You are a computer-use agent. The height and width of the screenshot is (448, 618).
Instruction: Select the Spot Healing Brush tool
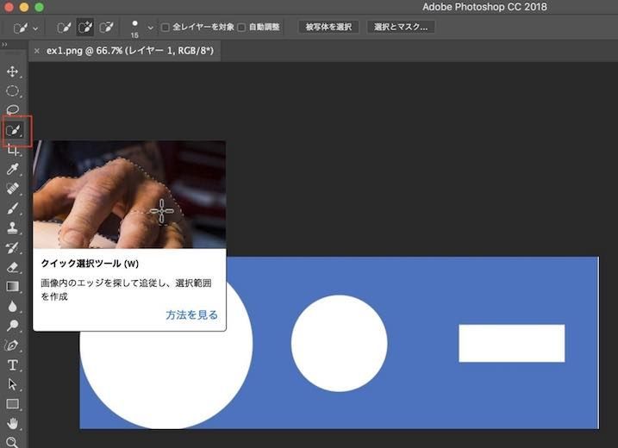(12, 189)
